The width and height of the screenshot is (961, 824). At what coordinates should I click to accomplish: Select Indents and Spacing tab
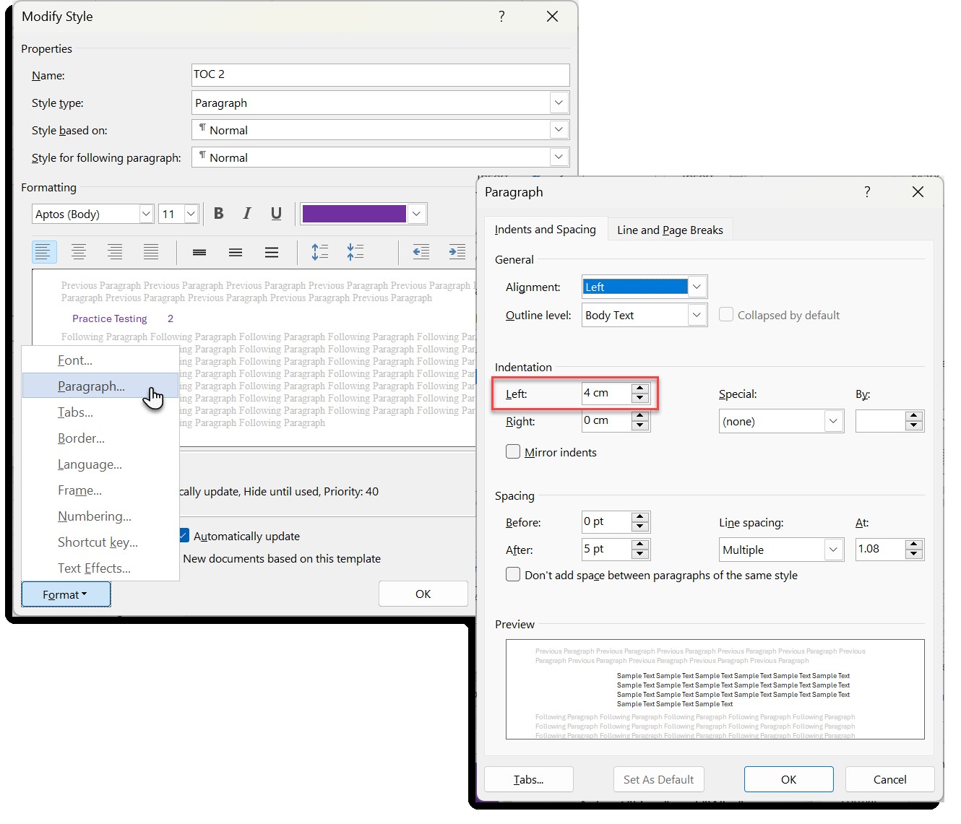click(546, 229)
